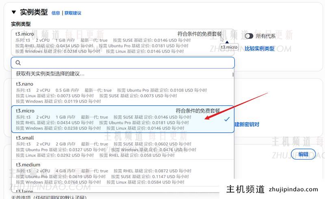
Task: Click the 实例类型 field label
Action: (x=21, y=24)
